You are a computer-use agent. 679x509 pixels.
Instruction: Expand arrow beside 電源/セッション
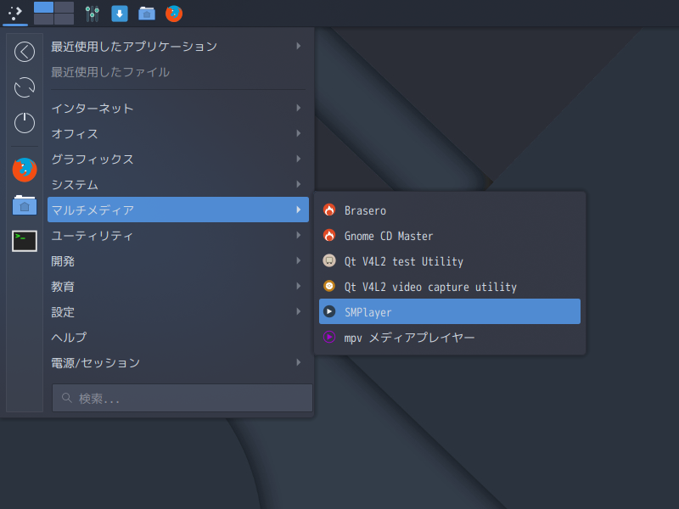(x=299, y=362)
